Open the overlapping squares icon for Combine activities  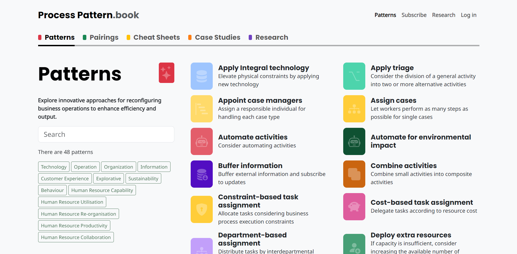[354, 174]
